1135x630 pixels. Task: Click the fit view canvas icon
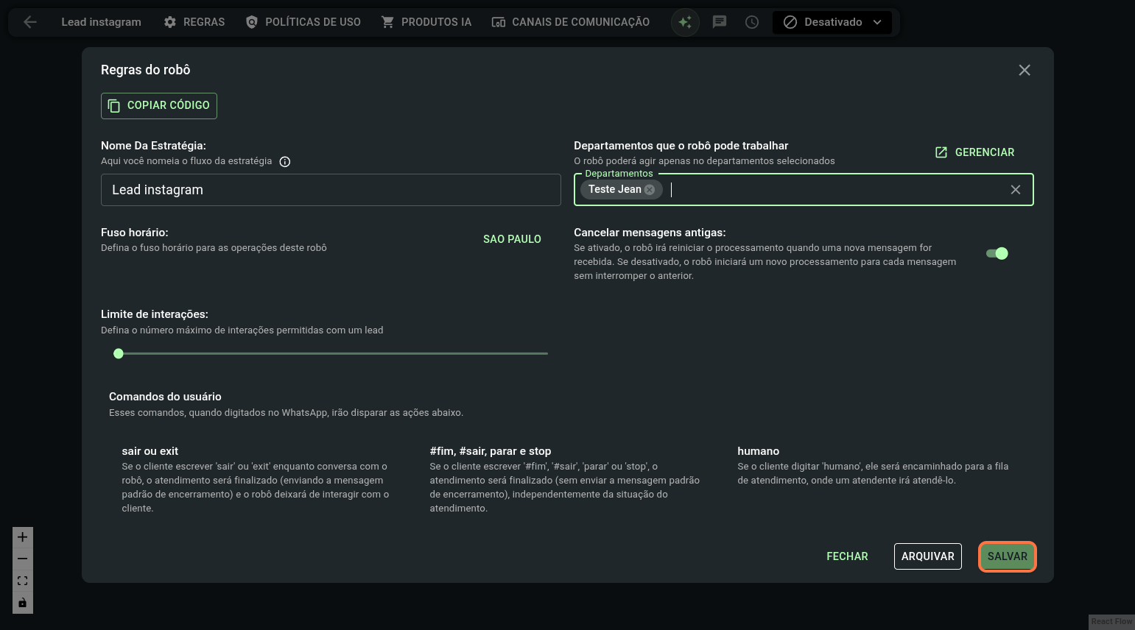23,581
